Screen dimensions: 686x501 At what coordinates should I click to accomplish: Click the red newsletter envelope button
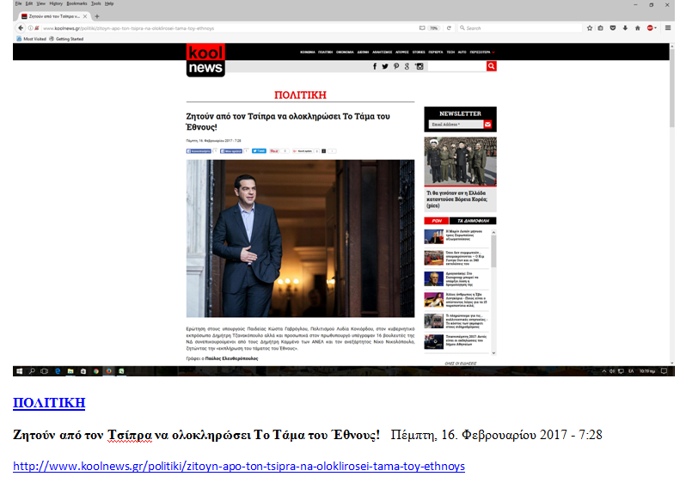pos(488,125)
